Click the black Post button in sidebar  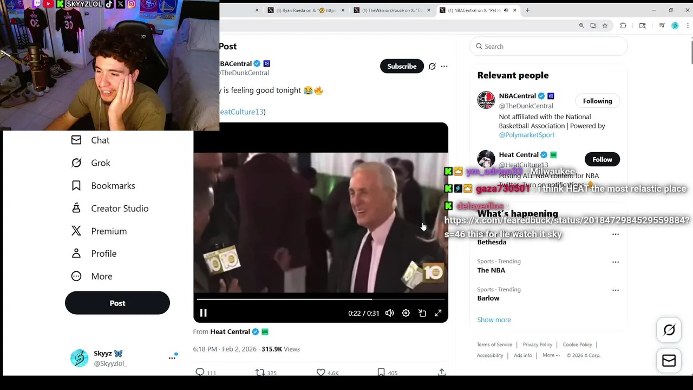click(117, 303)
